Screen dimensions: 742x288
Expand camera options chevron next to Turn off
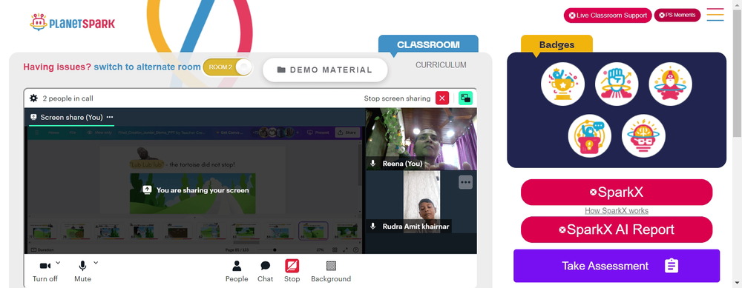tap(58, 263)
